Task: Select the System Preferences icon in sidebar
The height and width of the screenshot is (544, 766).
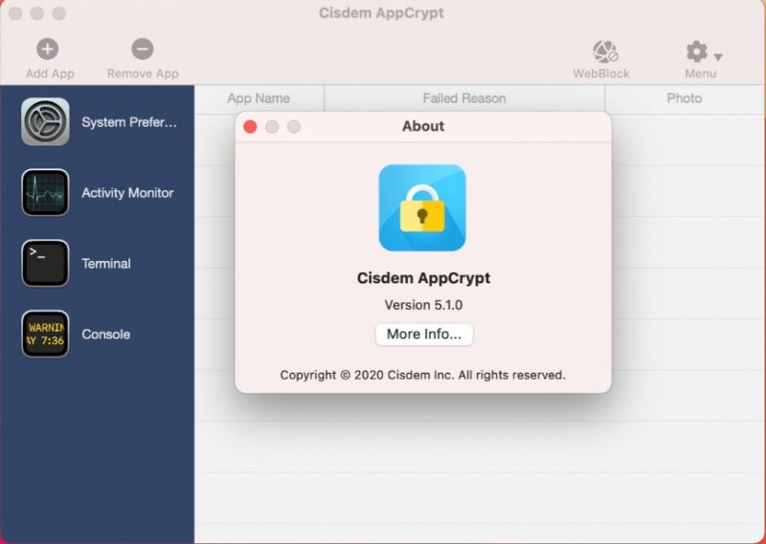Action: tap(45, 121)
